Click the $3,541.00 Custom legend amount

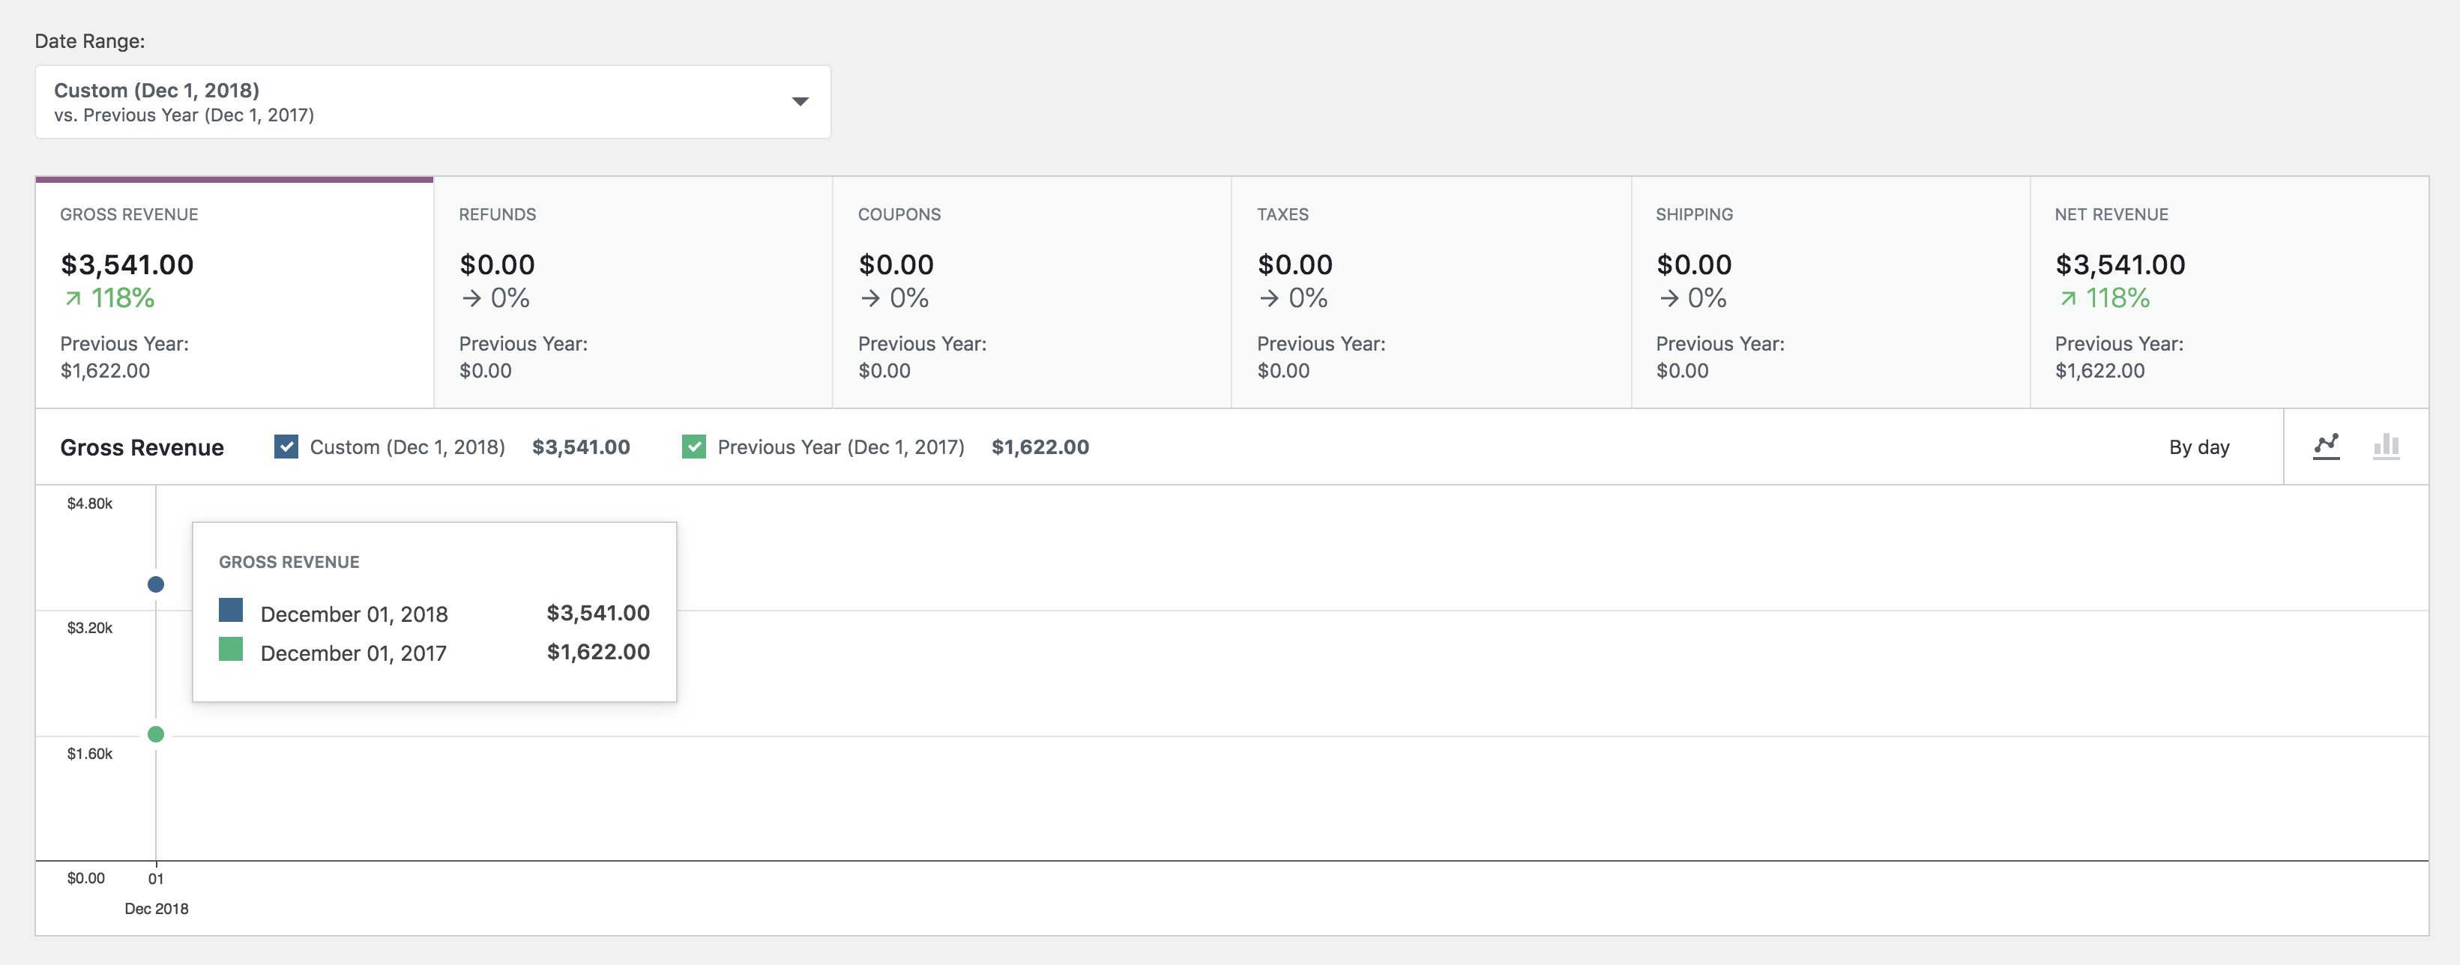coord(582,446)
